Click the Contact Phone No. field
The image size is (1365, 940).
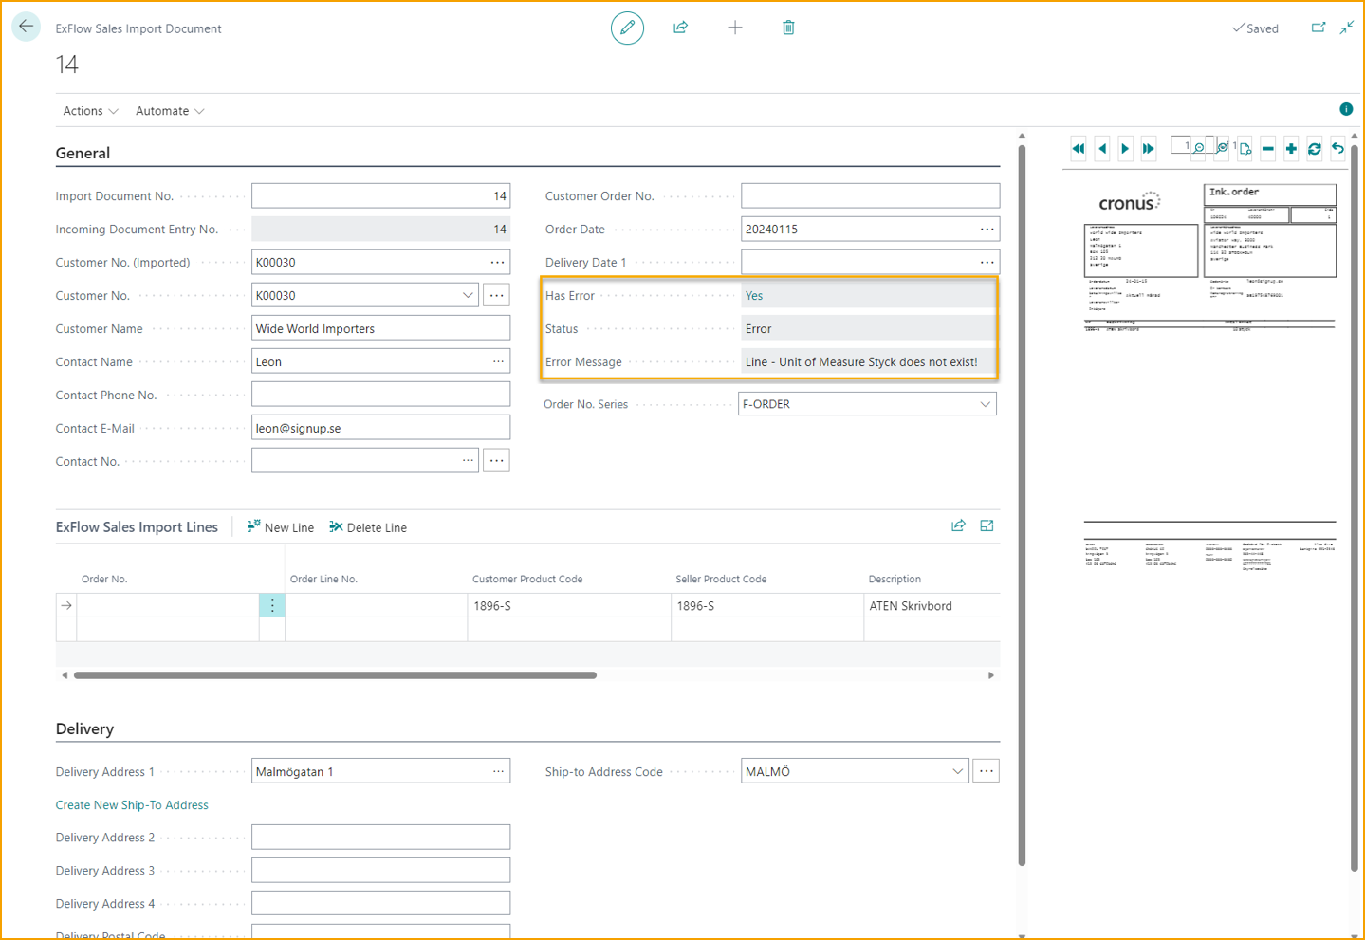(x=380, y=395)
